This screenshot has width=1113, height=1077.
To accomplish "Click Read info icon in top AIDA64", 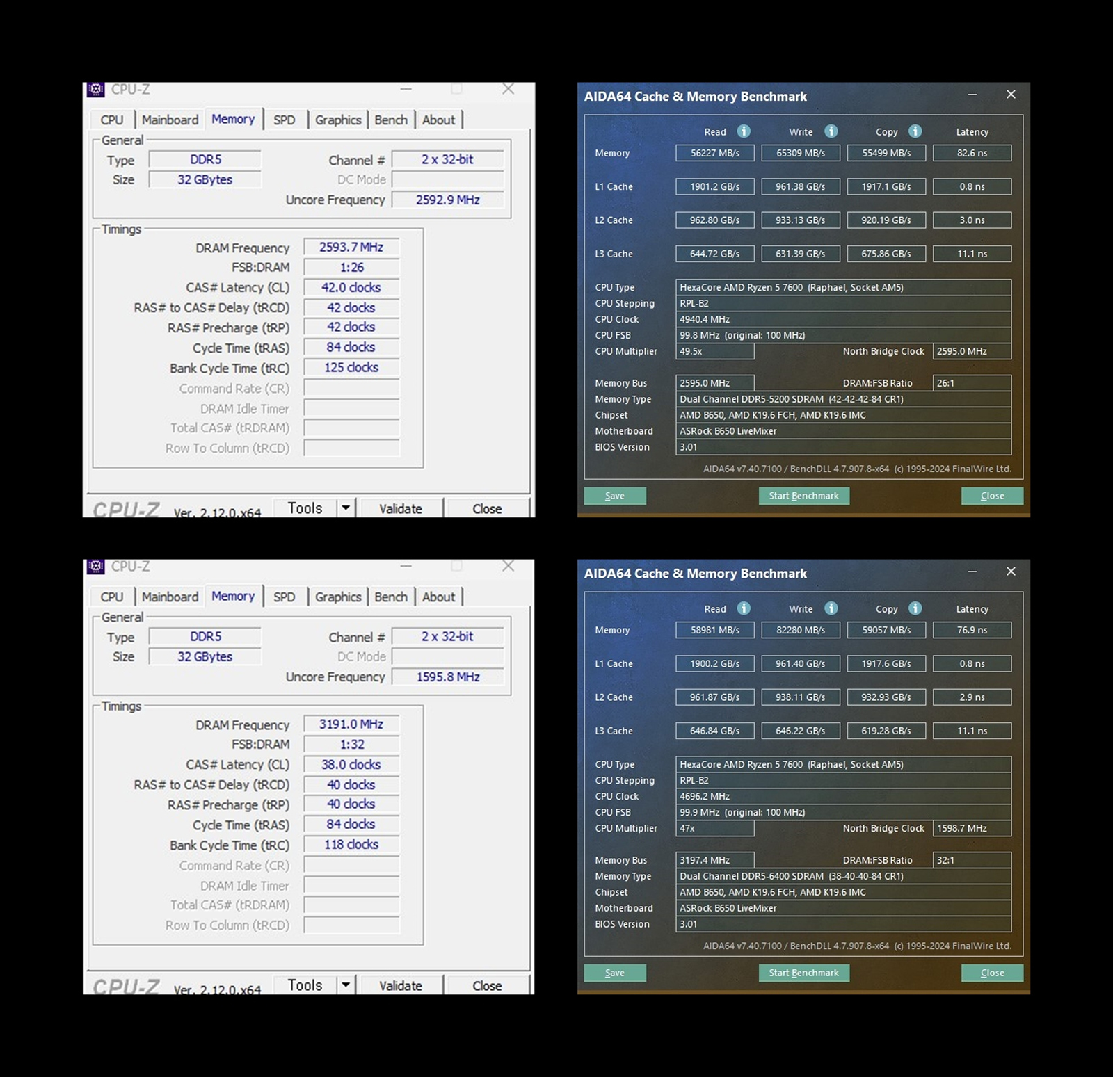I will (744, 131).
